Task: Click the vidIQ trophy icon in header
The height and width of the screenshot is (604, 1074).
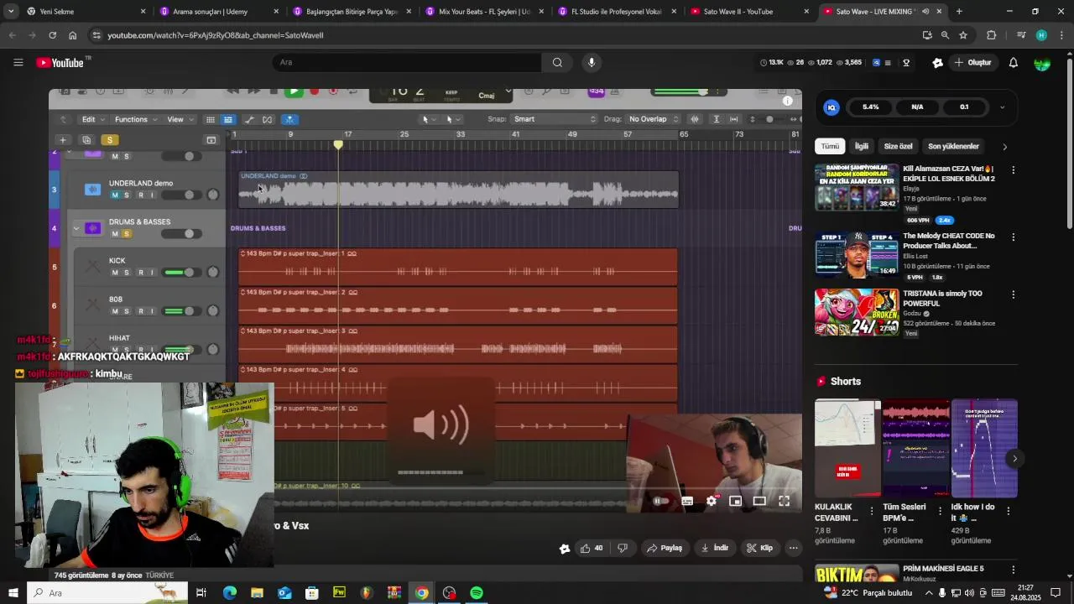Action: (905, 63)
